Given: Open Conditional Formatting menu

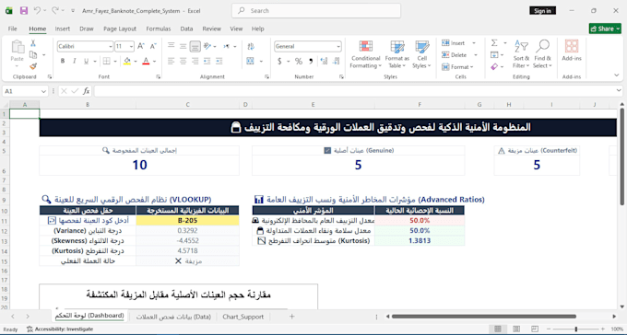Looking at the screenshot, I should (365, 54).
